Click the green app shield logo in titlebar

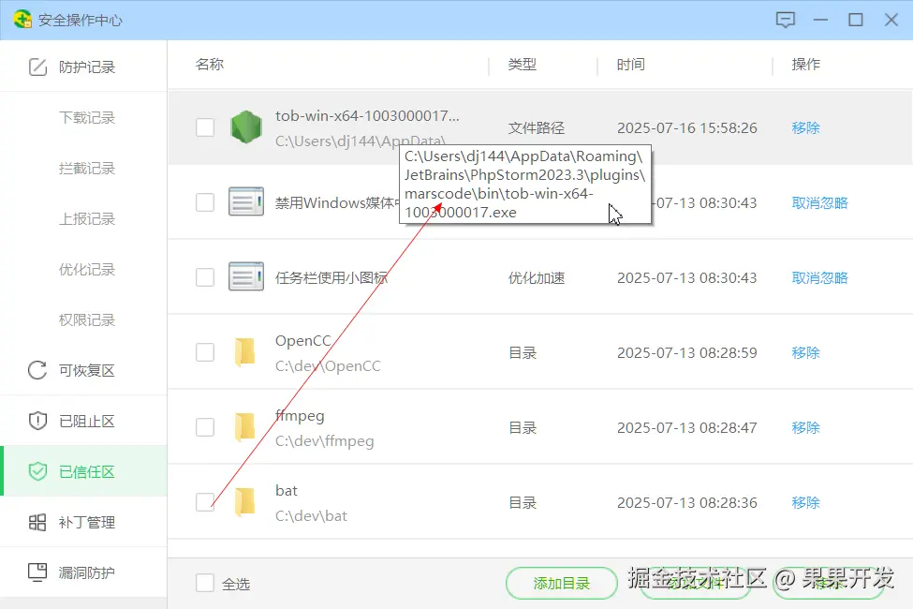(x=21, y=19)
